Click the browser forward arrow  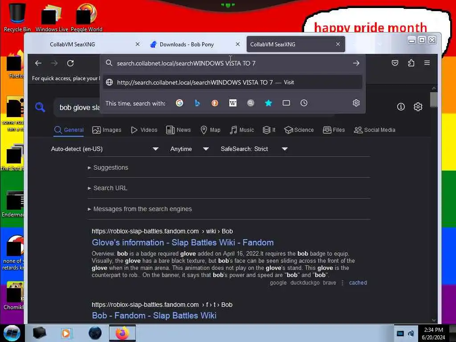[x=54, y=63]
